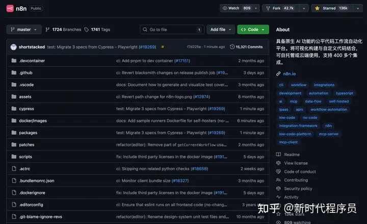Click the clock icon beside 15,321 Commits

click(232, 47)
